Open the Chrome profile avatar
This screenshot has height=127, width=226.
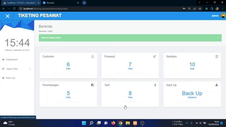217,8
